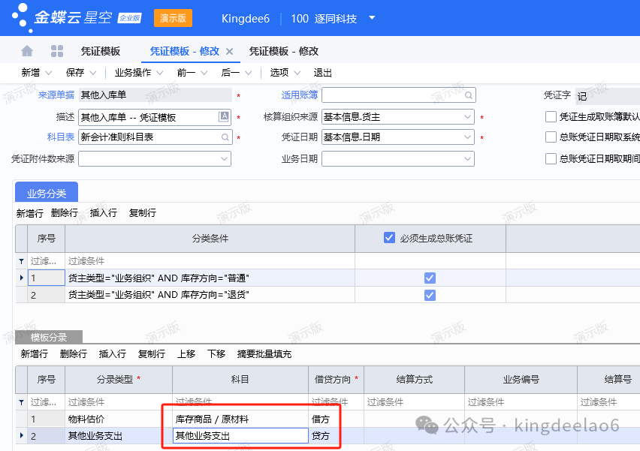Click the 退出 button

(x=322, y=73)
